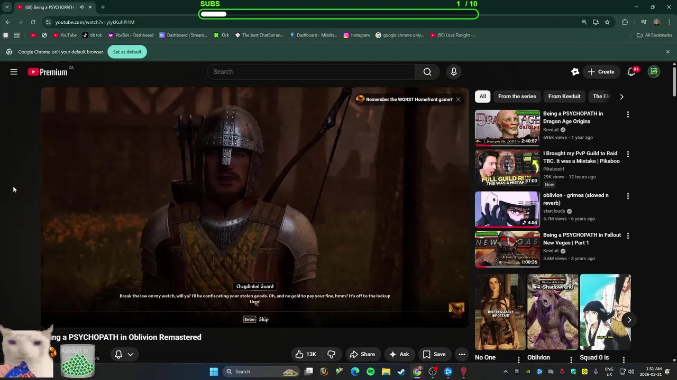Open the YouTube notifications bell

[x=632, y=72]
